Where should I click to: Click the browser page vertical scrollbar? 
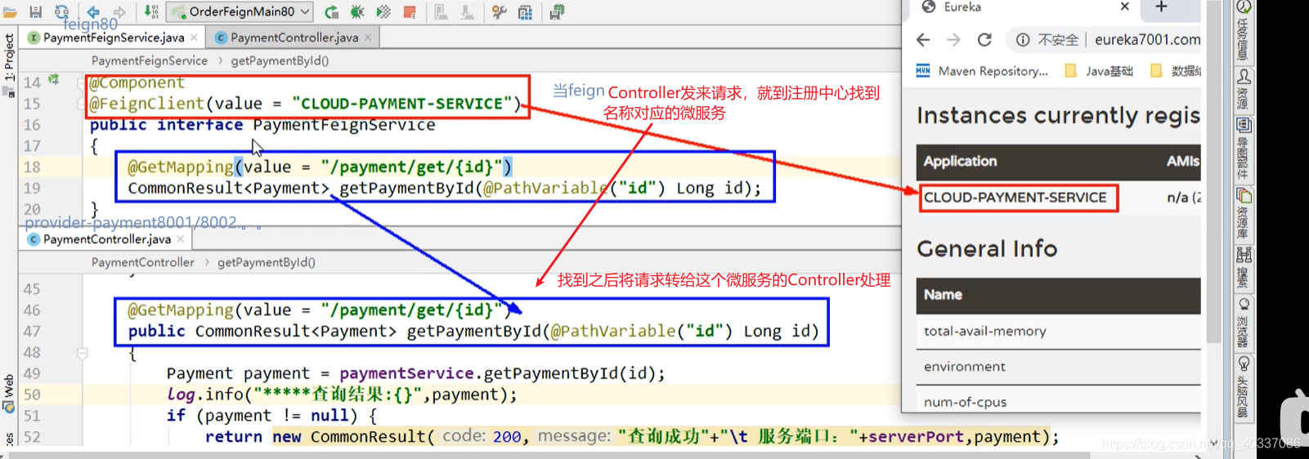pos(1214,172)
